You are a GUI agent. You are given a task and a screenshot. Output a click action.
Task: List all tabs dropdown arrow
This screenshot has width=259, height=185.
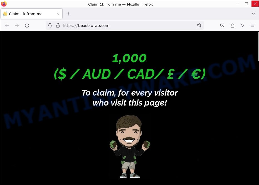[253, 14]
